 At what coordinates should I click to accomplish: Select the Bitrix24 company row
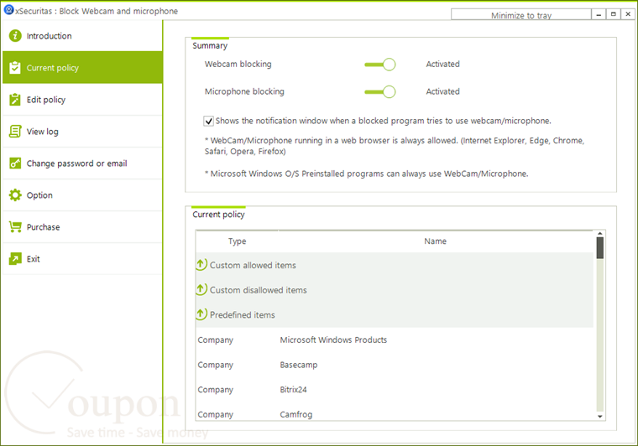[395, 390]
